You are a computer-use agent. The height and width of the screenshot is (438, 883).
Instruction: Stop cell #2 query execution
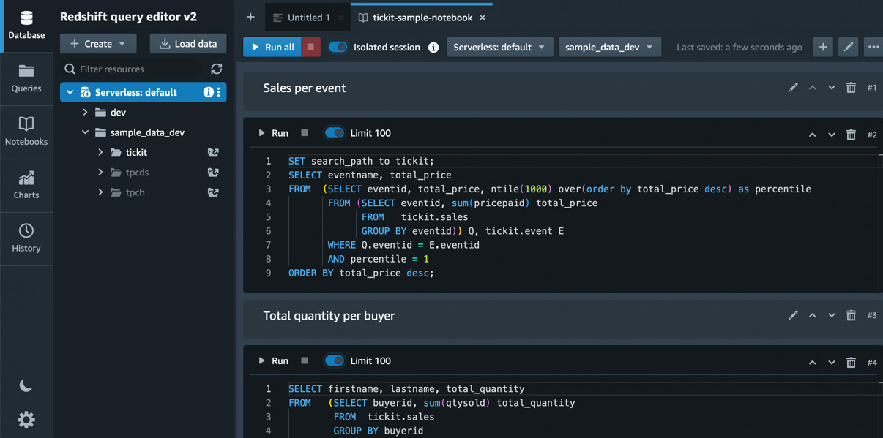(305, 133)
